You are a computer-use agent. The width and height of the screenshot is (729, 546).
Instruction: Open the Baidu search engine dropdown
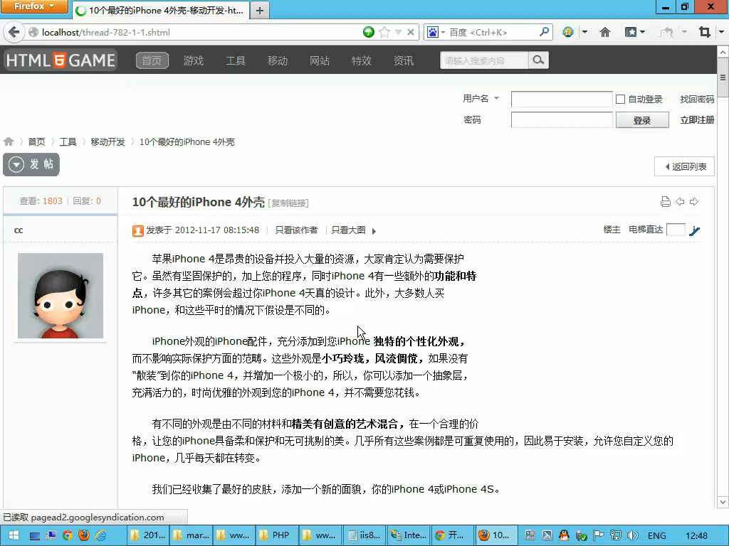coord(434,32)
